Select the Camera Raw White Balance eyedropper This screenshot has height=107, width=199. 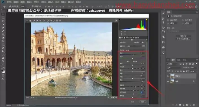(34, 20)
